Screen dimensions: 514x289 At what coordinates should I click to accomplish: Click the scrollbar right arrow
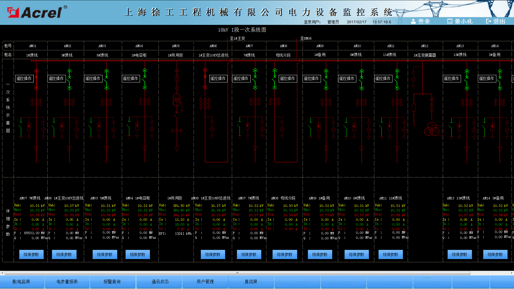click(512, 273)
